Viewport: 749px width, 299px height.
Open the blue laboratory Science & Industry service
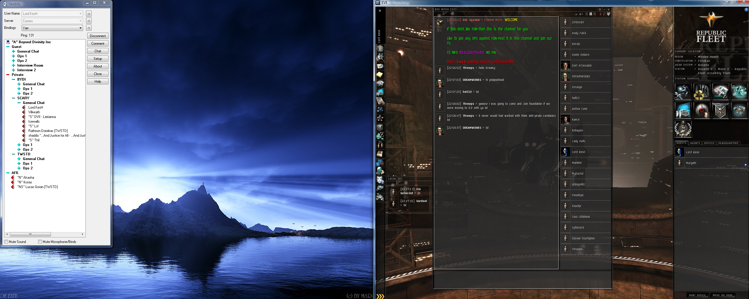pyautogui.click(x=683, y=110)
